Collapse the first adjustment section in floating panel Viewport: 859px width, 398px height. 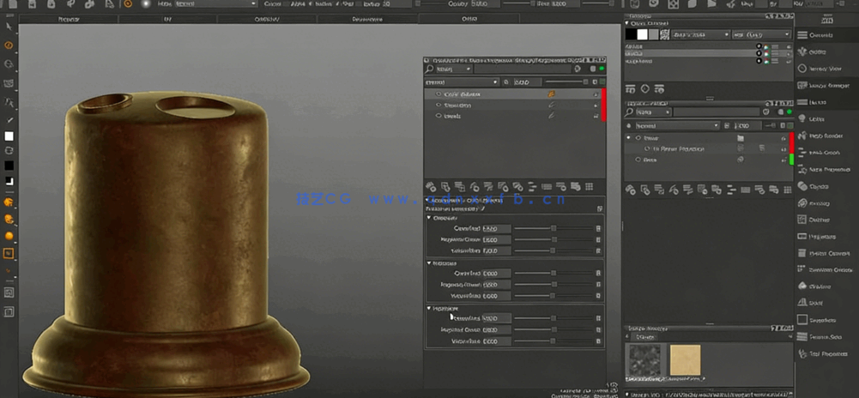(429, 218)
